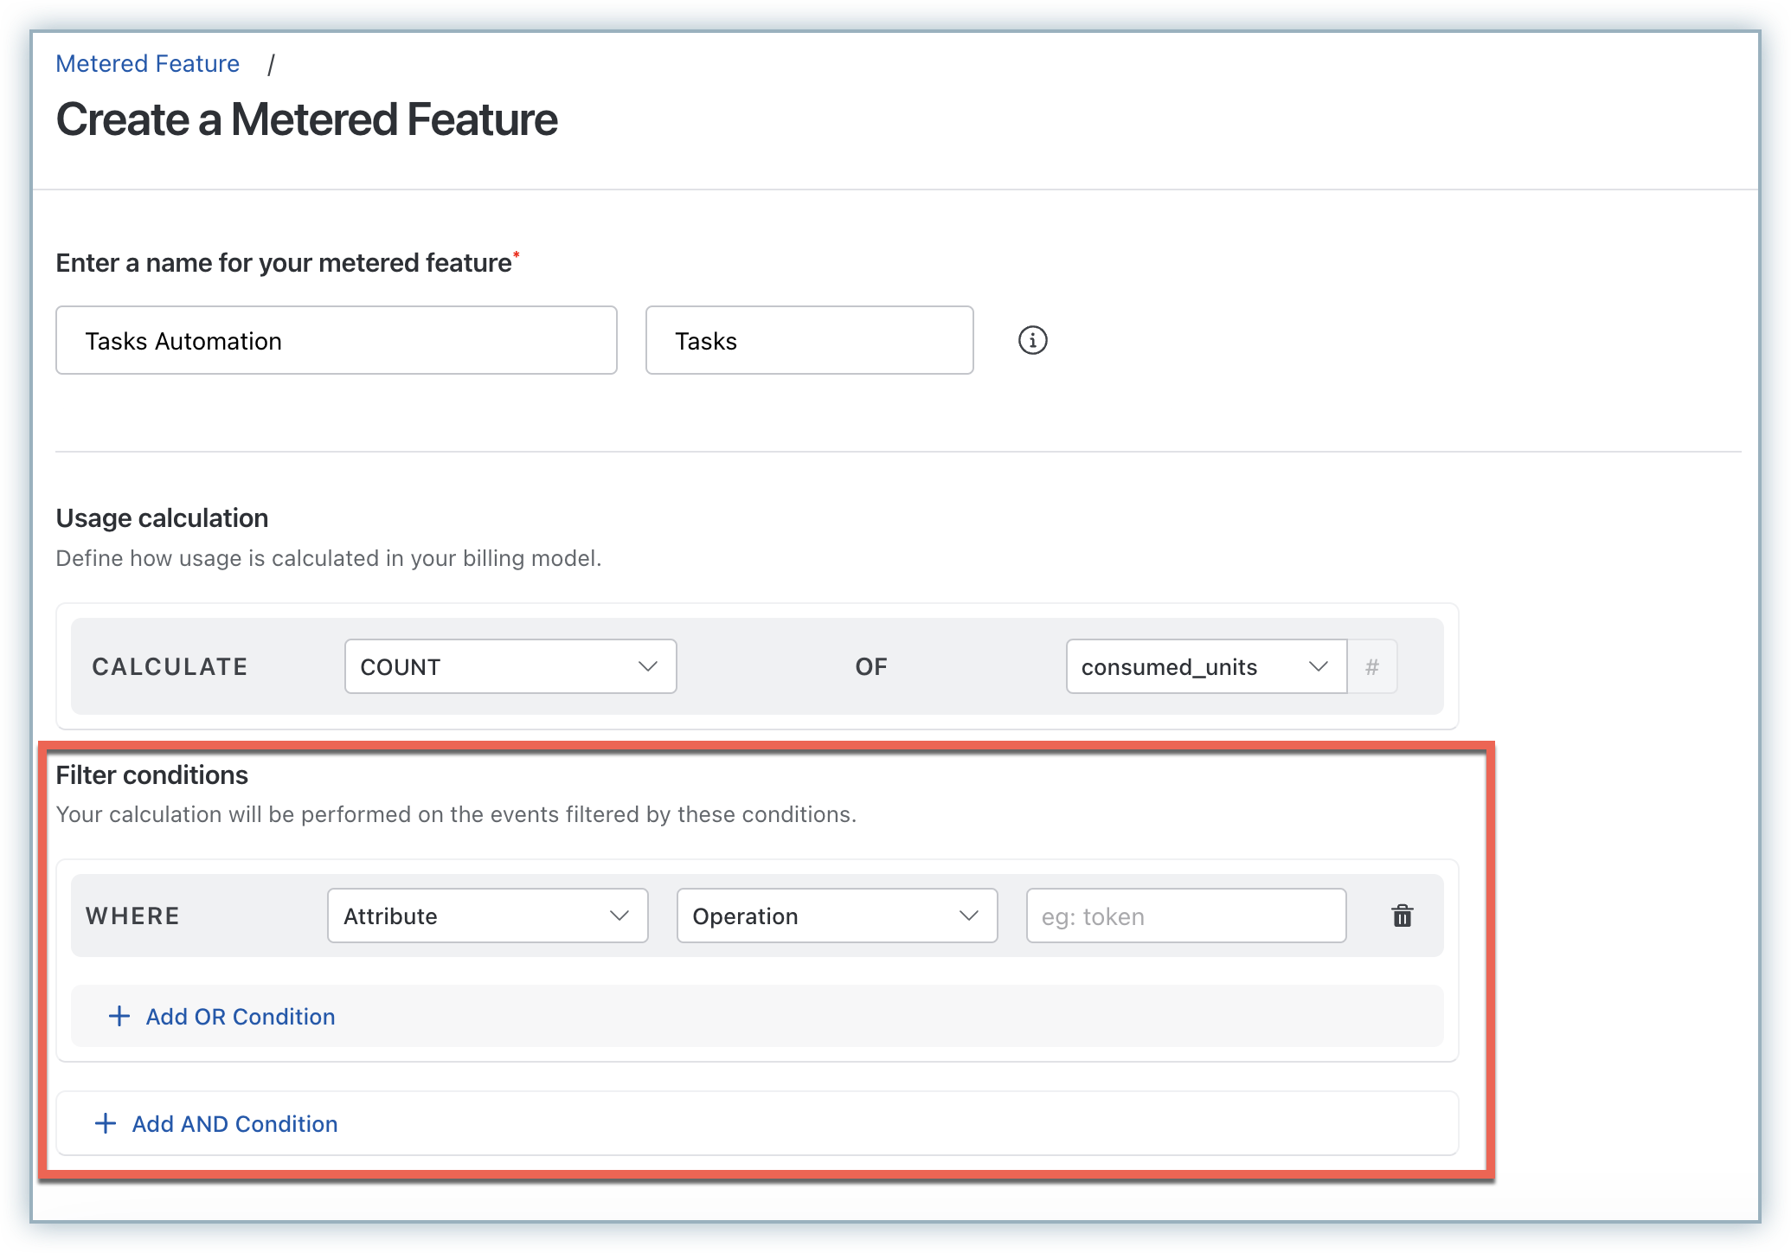Click the eg: token filter value input
Screen dimensions: 1791x1253
point(1185,916)
